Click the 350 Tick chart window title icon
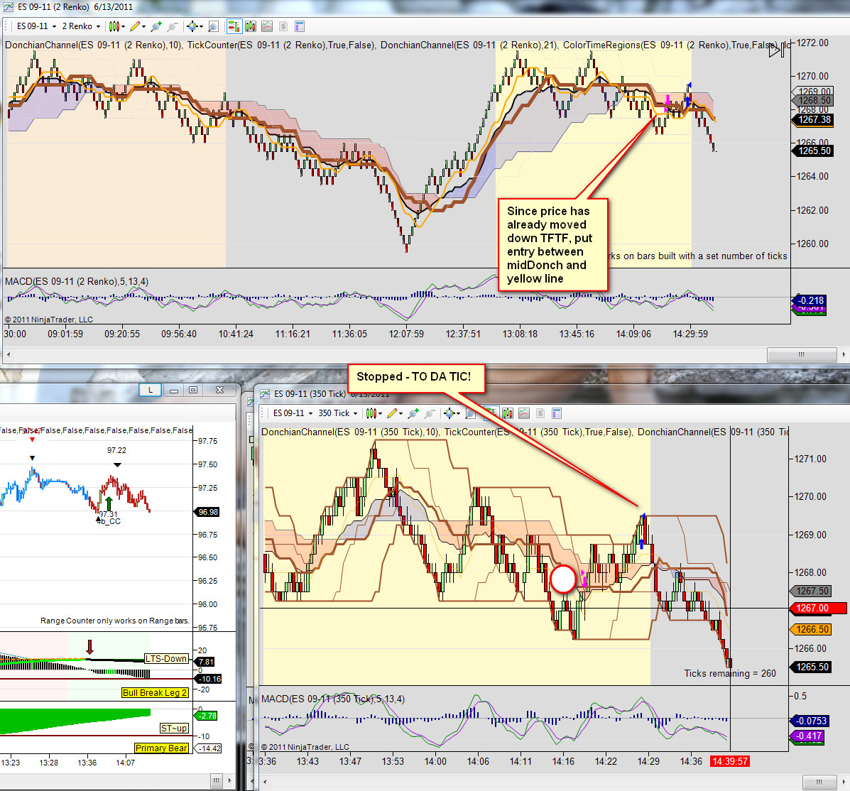Image resolution: width=850 pixels, height=791 pixels. pos(265,394)
